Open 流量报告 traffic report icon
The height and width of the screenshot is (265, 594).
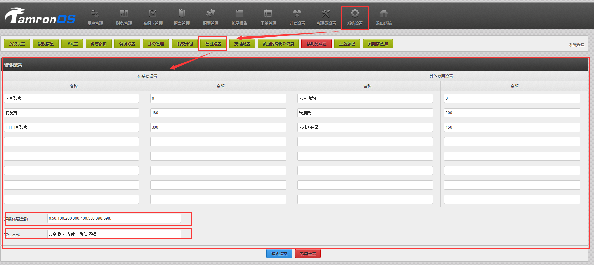coord(239,13)
